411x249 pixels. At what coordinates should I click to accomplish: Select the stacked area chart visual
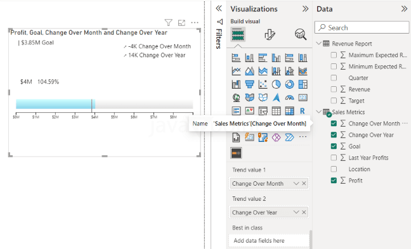coord(263,71)
